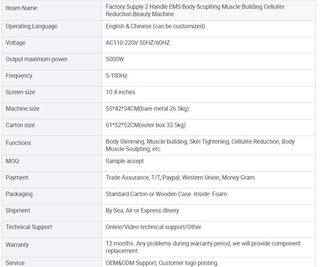Click the "Online/Video technical support/Other" value
Image resolution: width=326 pixels, height=267 pixels.
[153, 227]
